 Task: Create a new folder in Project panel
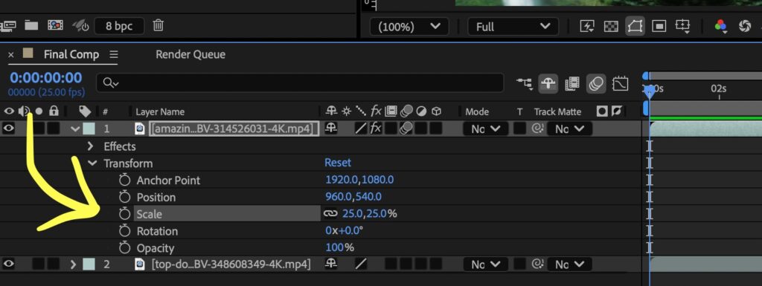31,25
